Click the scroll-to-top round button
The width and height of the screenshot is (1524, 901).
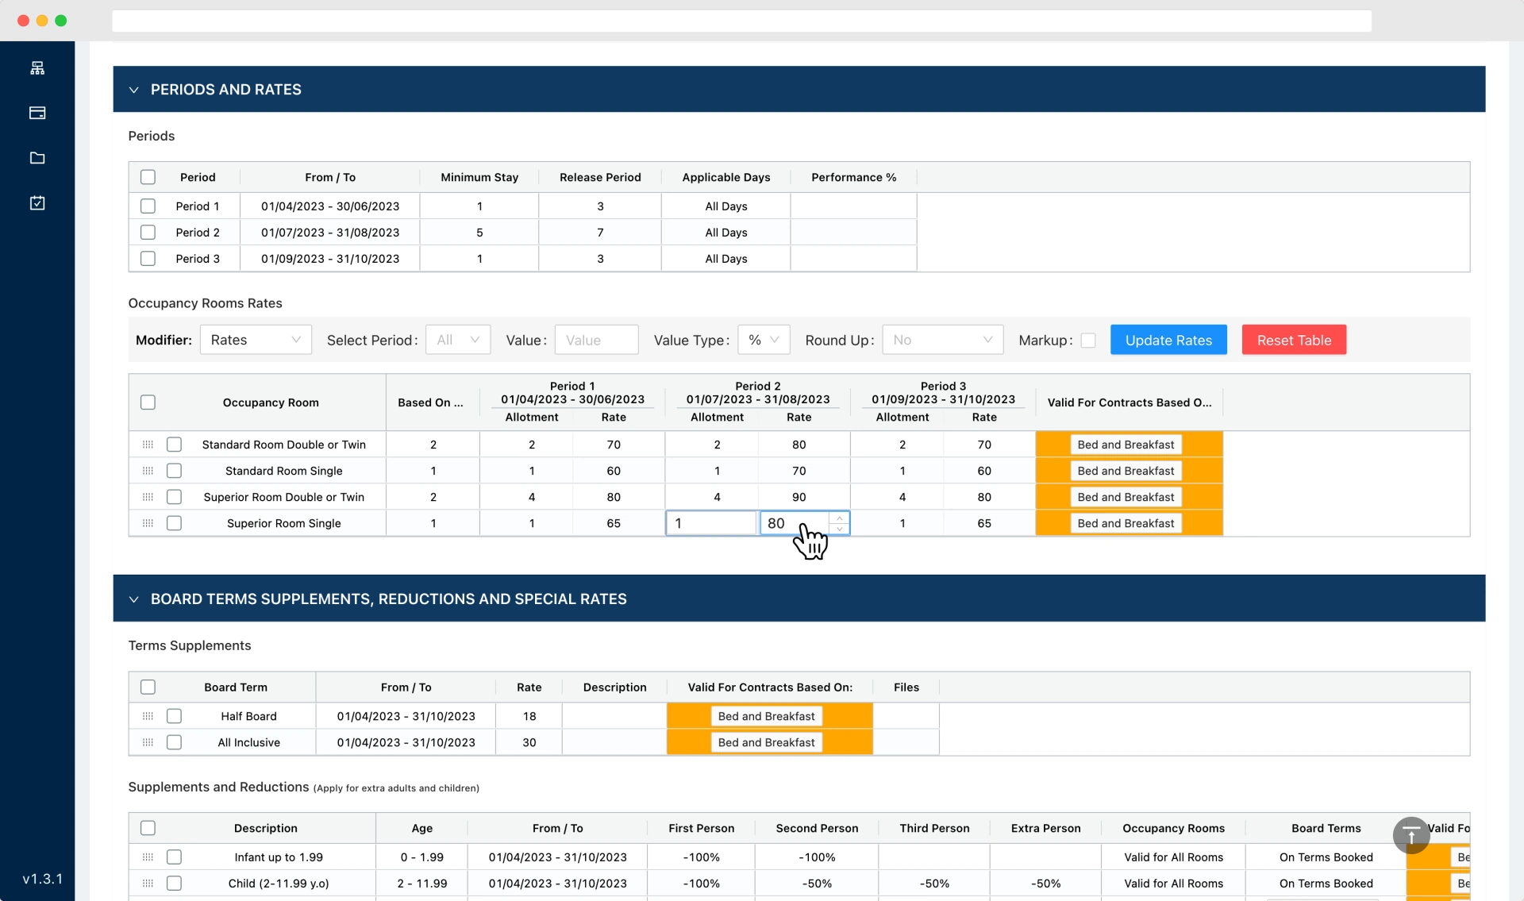(x=1411, y=834)
